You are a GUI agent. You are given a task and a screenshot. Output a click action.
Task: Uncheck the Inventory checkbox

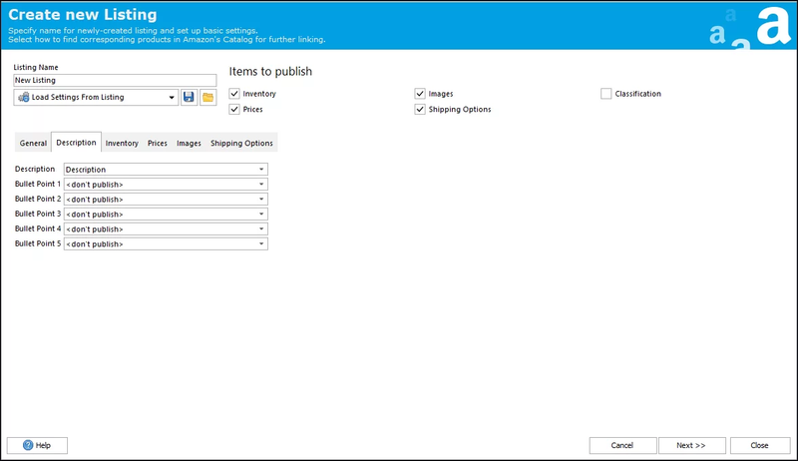(235, 94)
